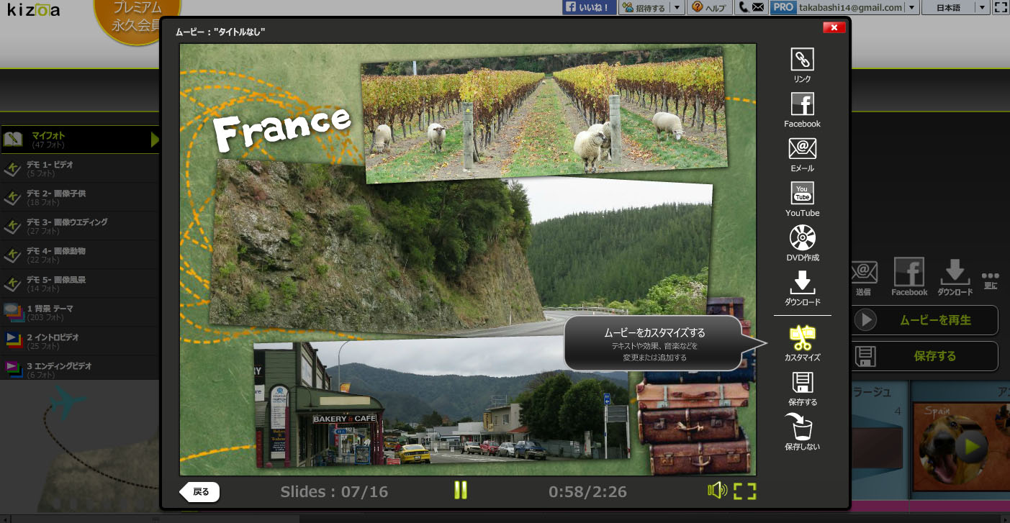
Task: Open the DVD作成 disc icon
Action: (802, 238)
